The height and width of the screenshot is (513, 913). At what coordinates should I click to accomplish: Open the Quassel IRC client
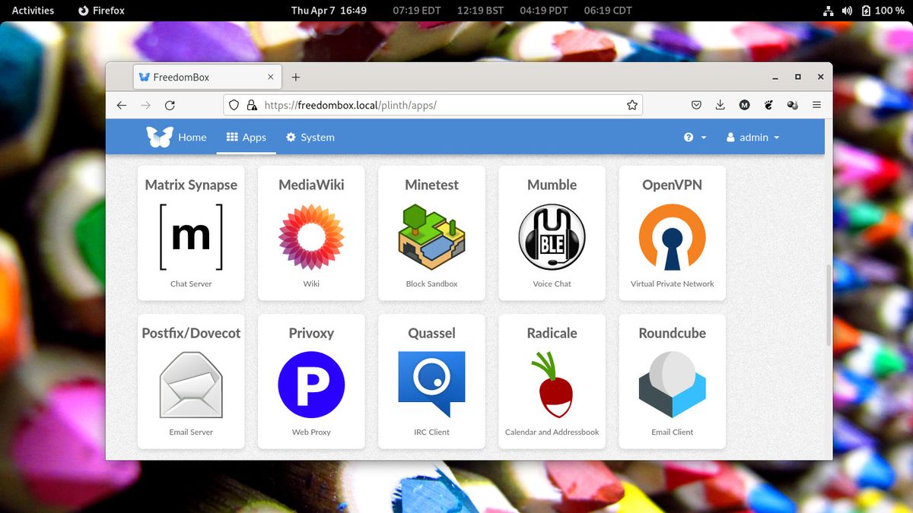click(x=431, y=380)
